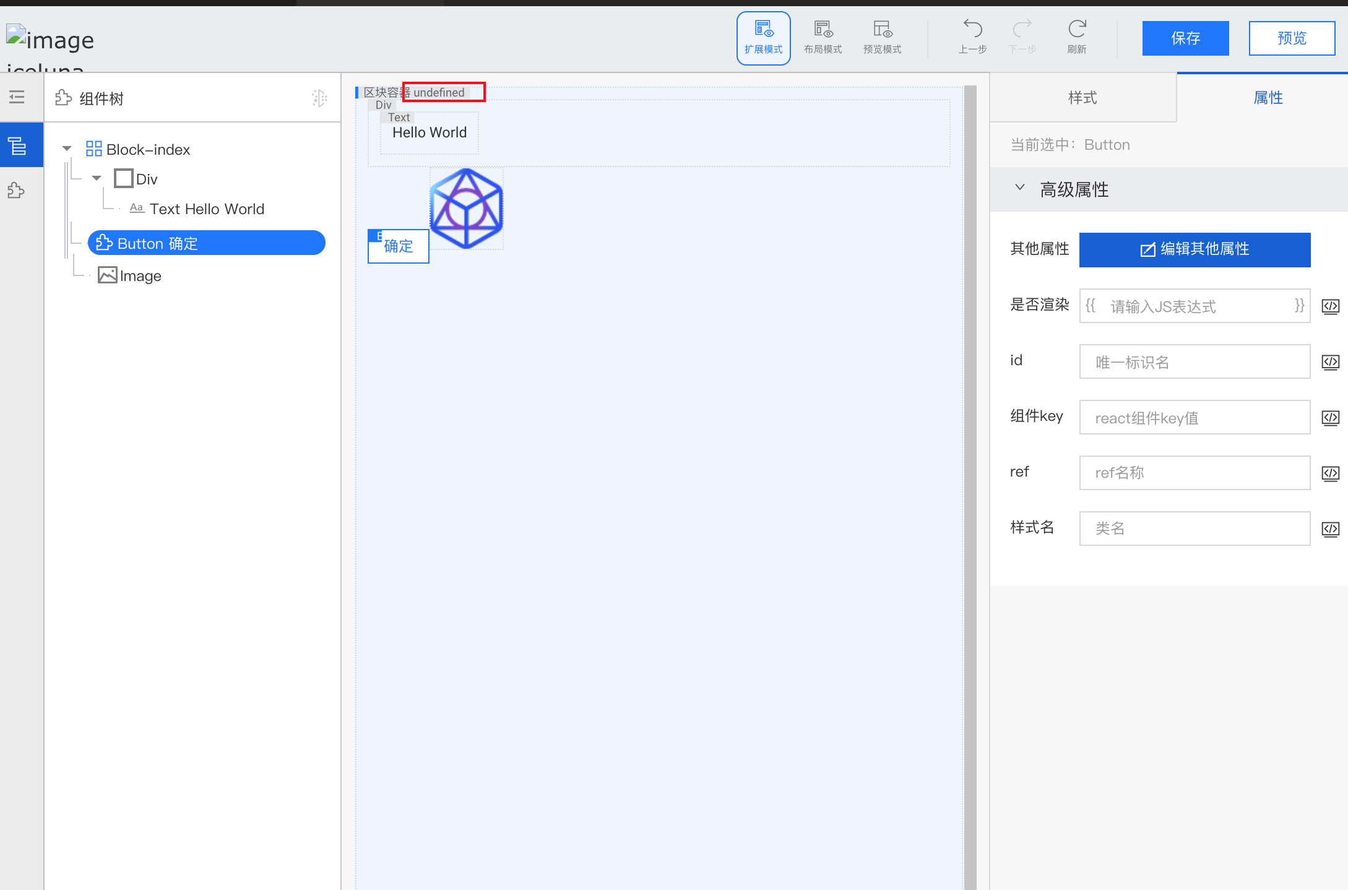Collapse the Div node in component tree
Screen dimensions: 1348x890
pos(96,178)
